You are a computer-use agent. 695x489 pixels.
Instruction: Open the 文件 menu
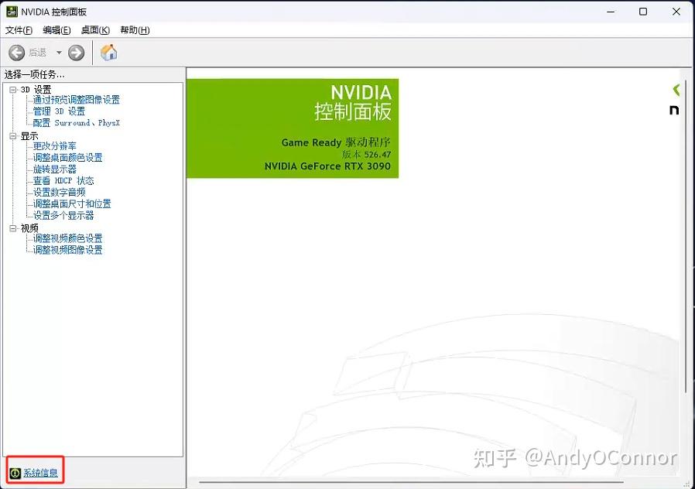click(19, 29)
